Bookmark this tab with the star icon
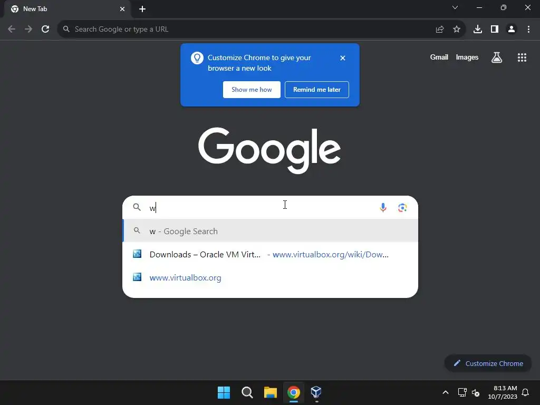This screenshot has width=540, height=405. point(457,30)
